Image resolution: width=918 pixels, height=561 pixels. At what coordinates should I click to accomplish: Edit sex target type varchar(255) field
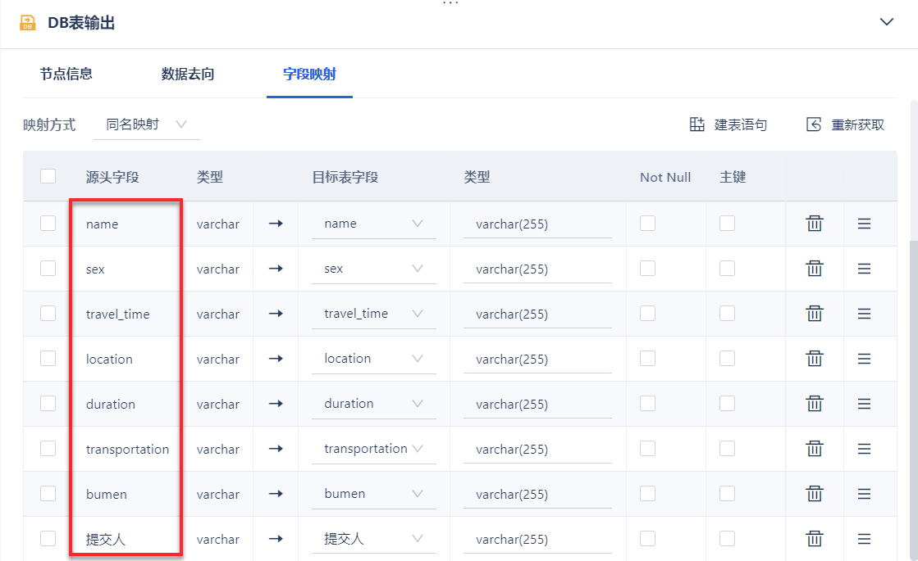coord(537,269)
